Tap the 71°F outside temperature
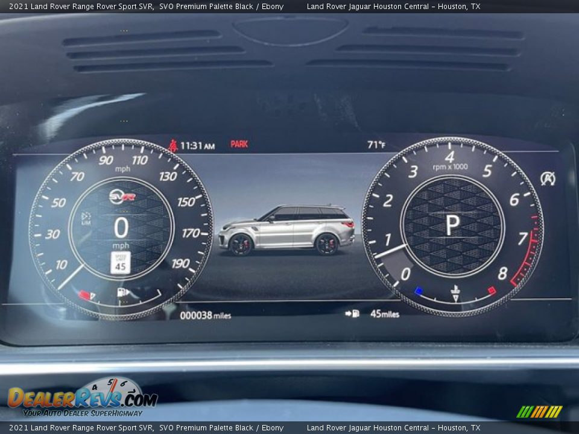Screen dimensions: 579x434 [376, 145]
